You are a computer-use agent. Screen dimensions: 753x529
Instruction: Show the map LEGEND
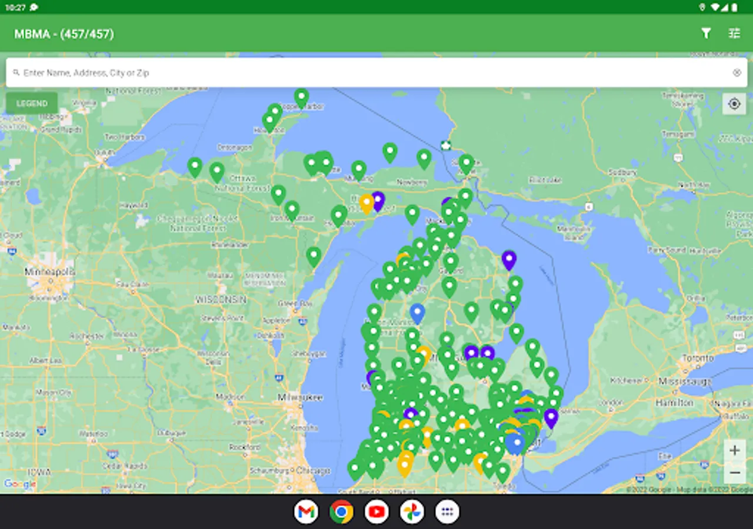(32, 103)
